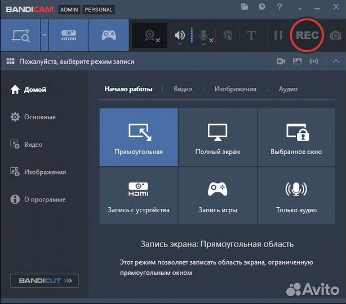Select Запись игры tile
346x304 pixels.
click(x=218, y=195)
